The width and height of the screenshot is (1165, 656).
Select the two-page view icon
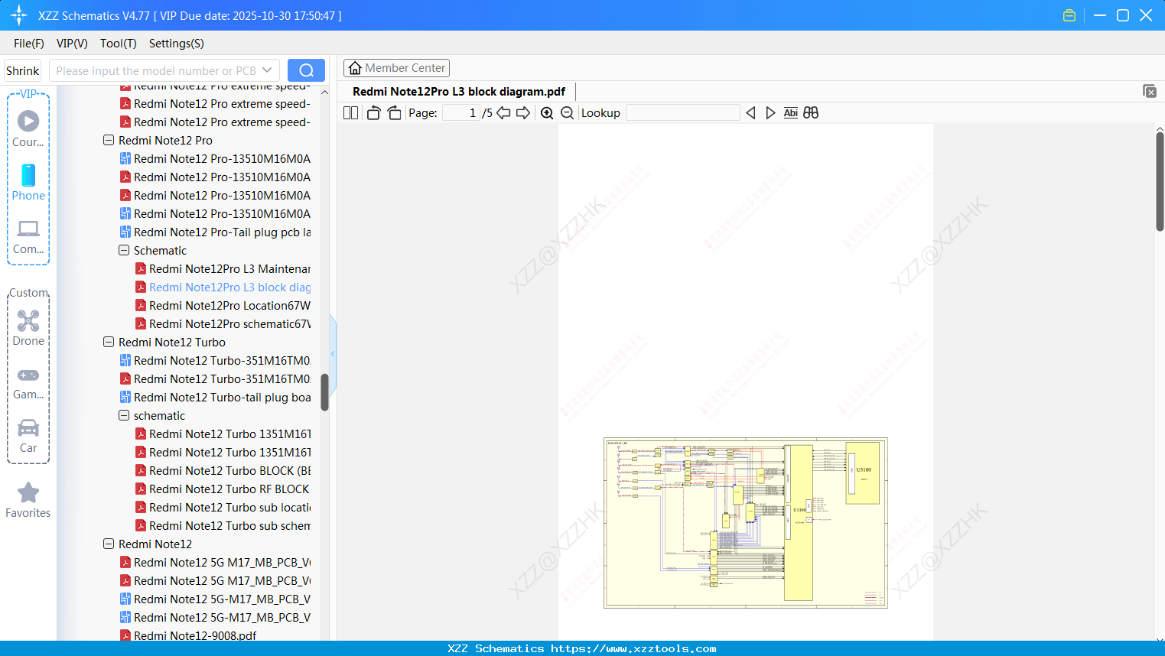pos(350,112)
